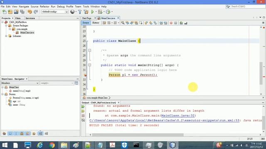Click Re-run green icon in Output panel
This screenshot has height=149, width=266.
point(83,107)
